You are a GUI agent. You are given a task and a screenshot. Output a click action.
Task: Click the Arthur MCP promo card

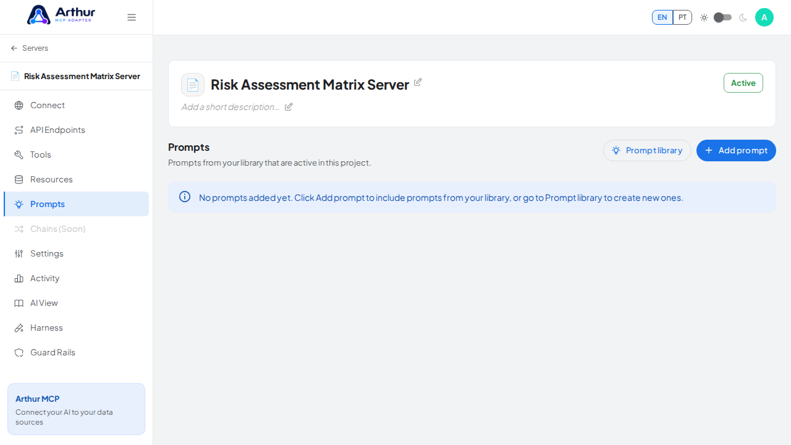(76, 409)
